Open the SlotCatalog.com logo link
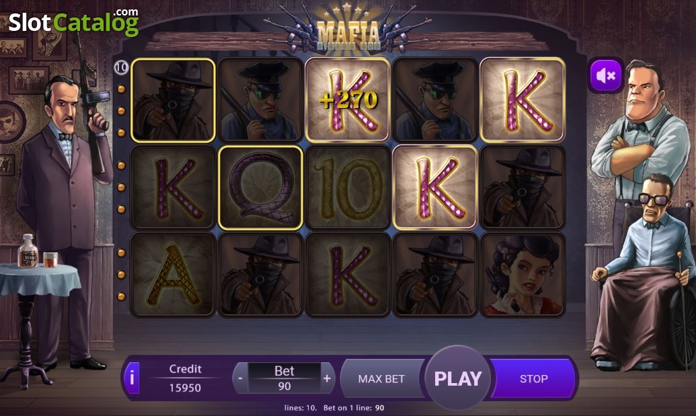The width and height of the screenshot is (696, 416). pos(74,22)
